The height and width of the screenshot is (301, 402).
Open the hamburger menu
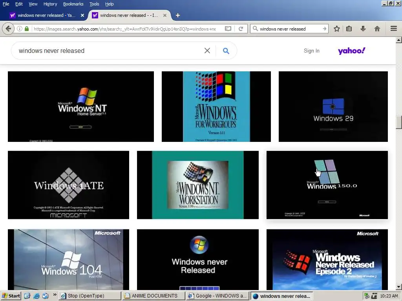(x=394, y=28)
